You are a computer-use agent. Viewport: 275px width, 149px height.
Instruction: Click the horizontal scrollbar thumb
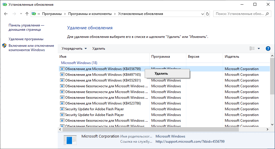[x=151, y=129]
